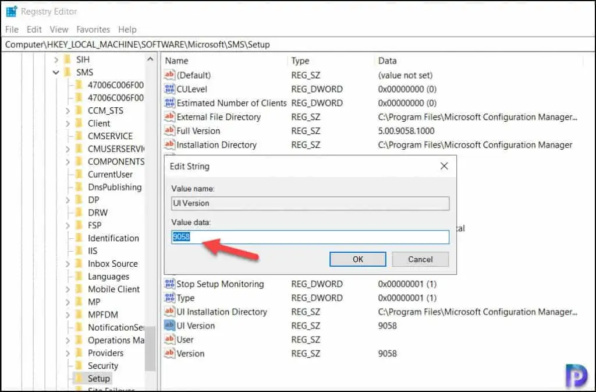Click the Value data field containing 9058
This screenshot has width=596, height=392.
click(310, 237)
